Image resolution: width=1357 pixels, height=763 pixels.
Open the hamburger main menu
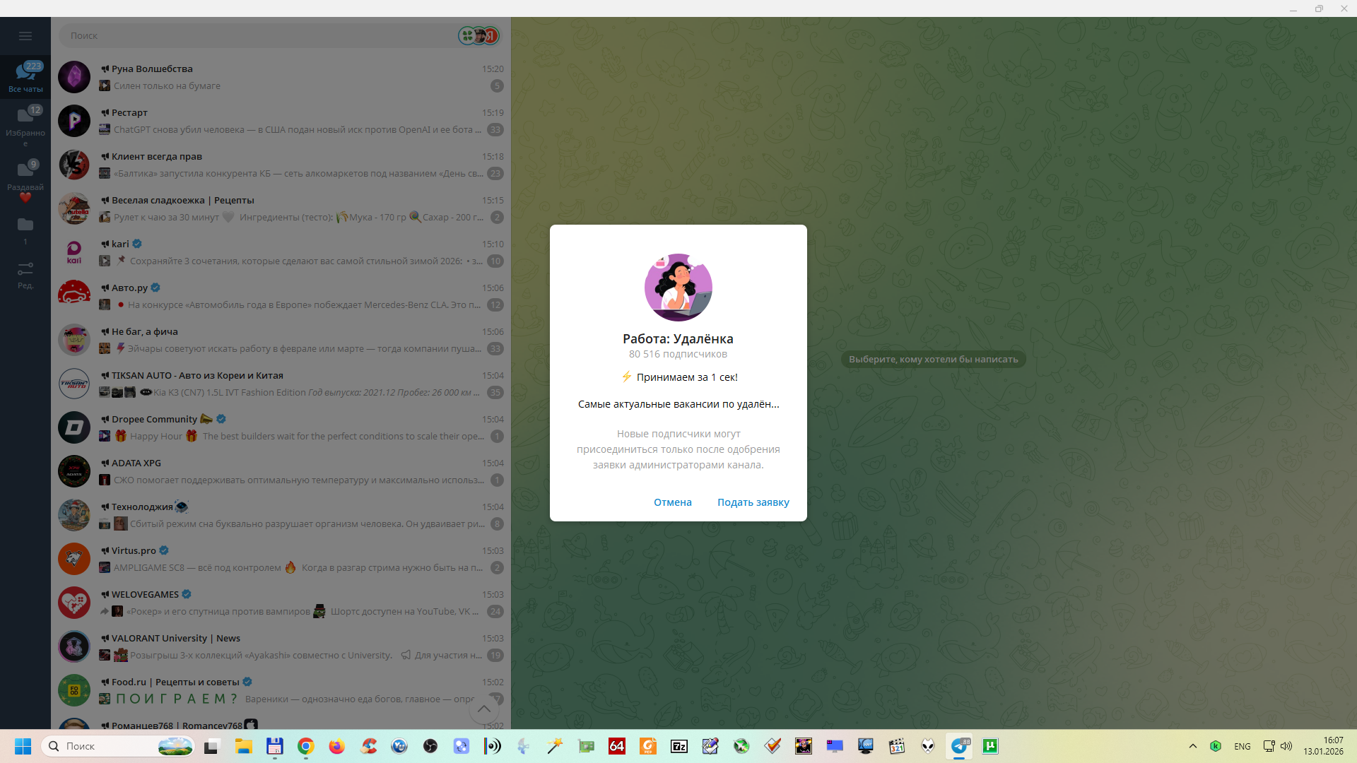[x=25, y=36]
